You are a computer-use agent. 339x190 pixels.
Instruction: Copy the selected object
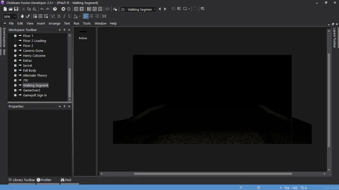coord(29,9)
